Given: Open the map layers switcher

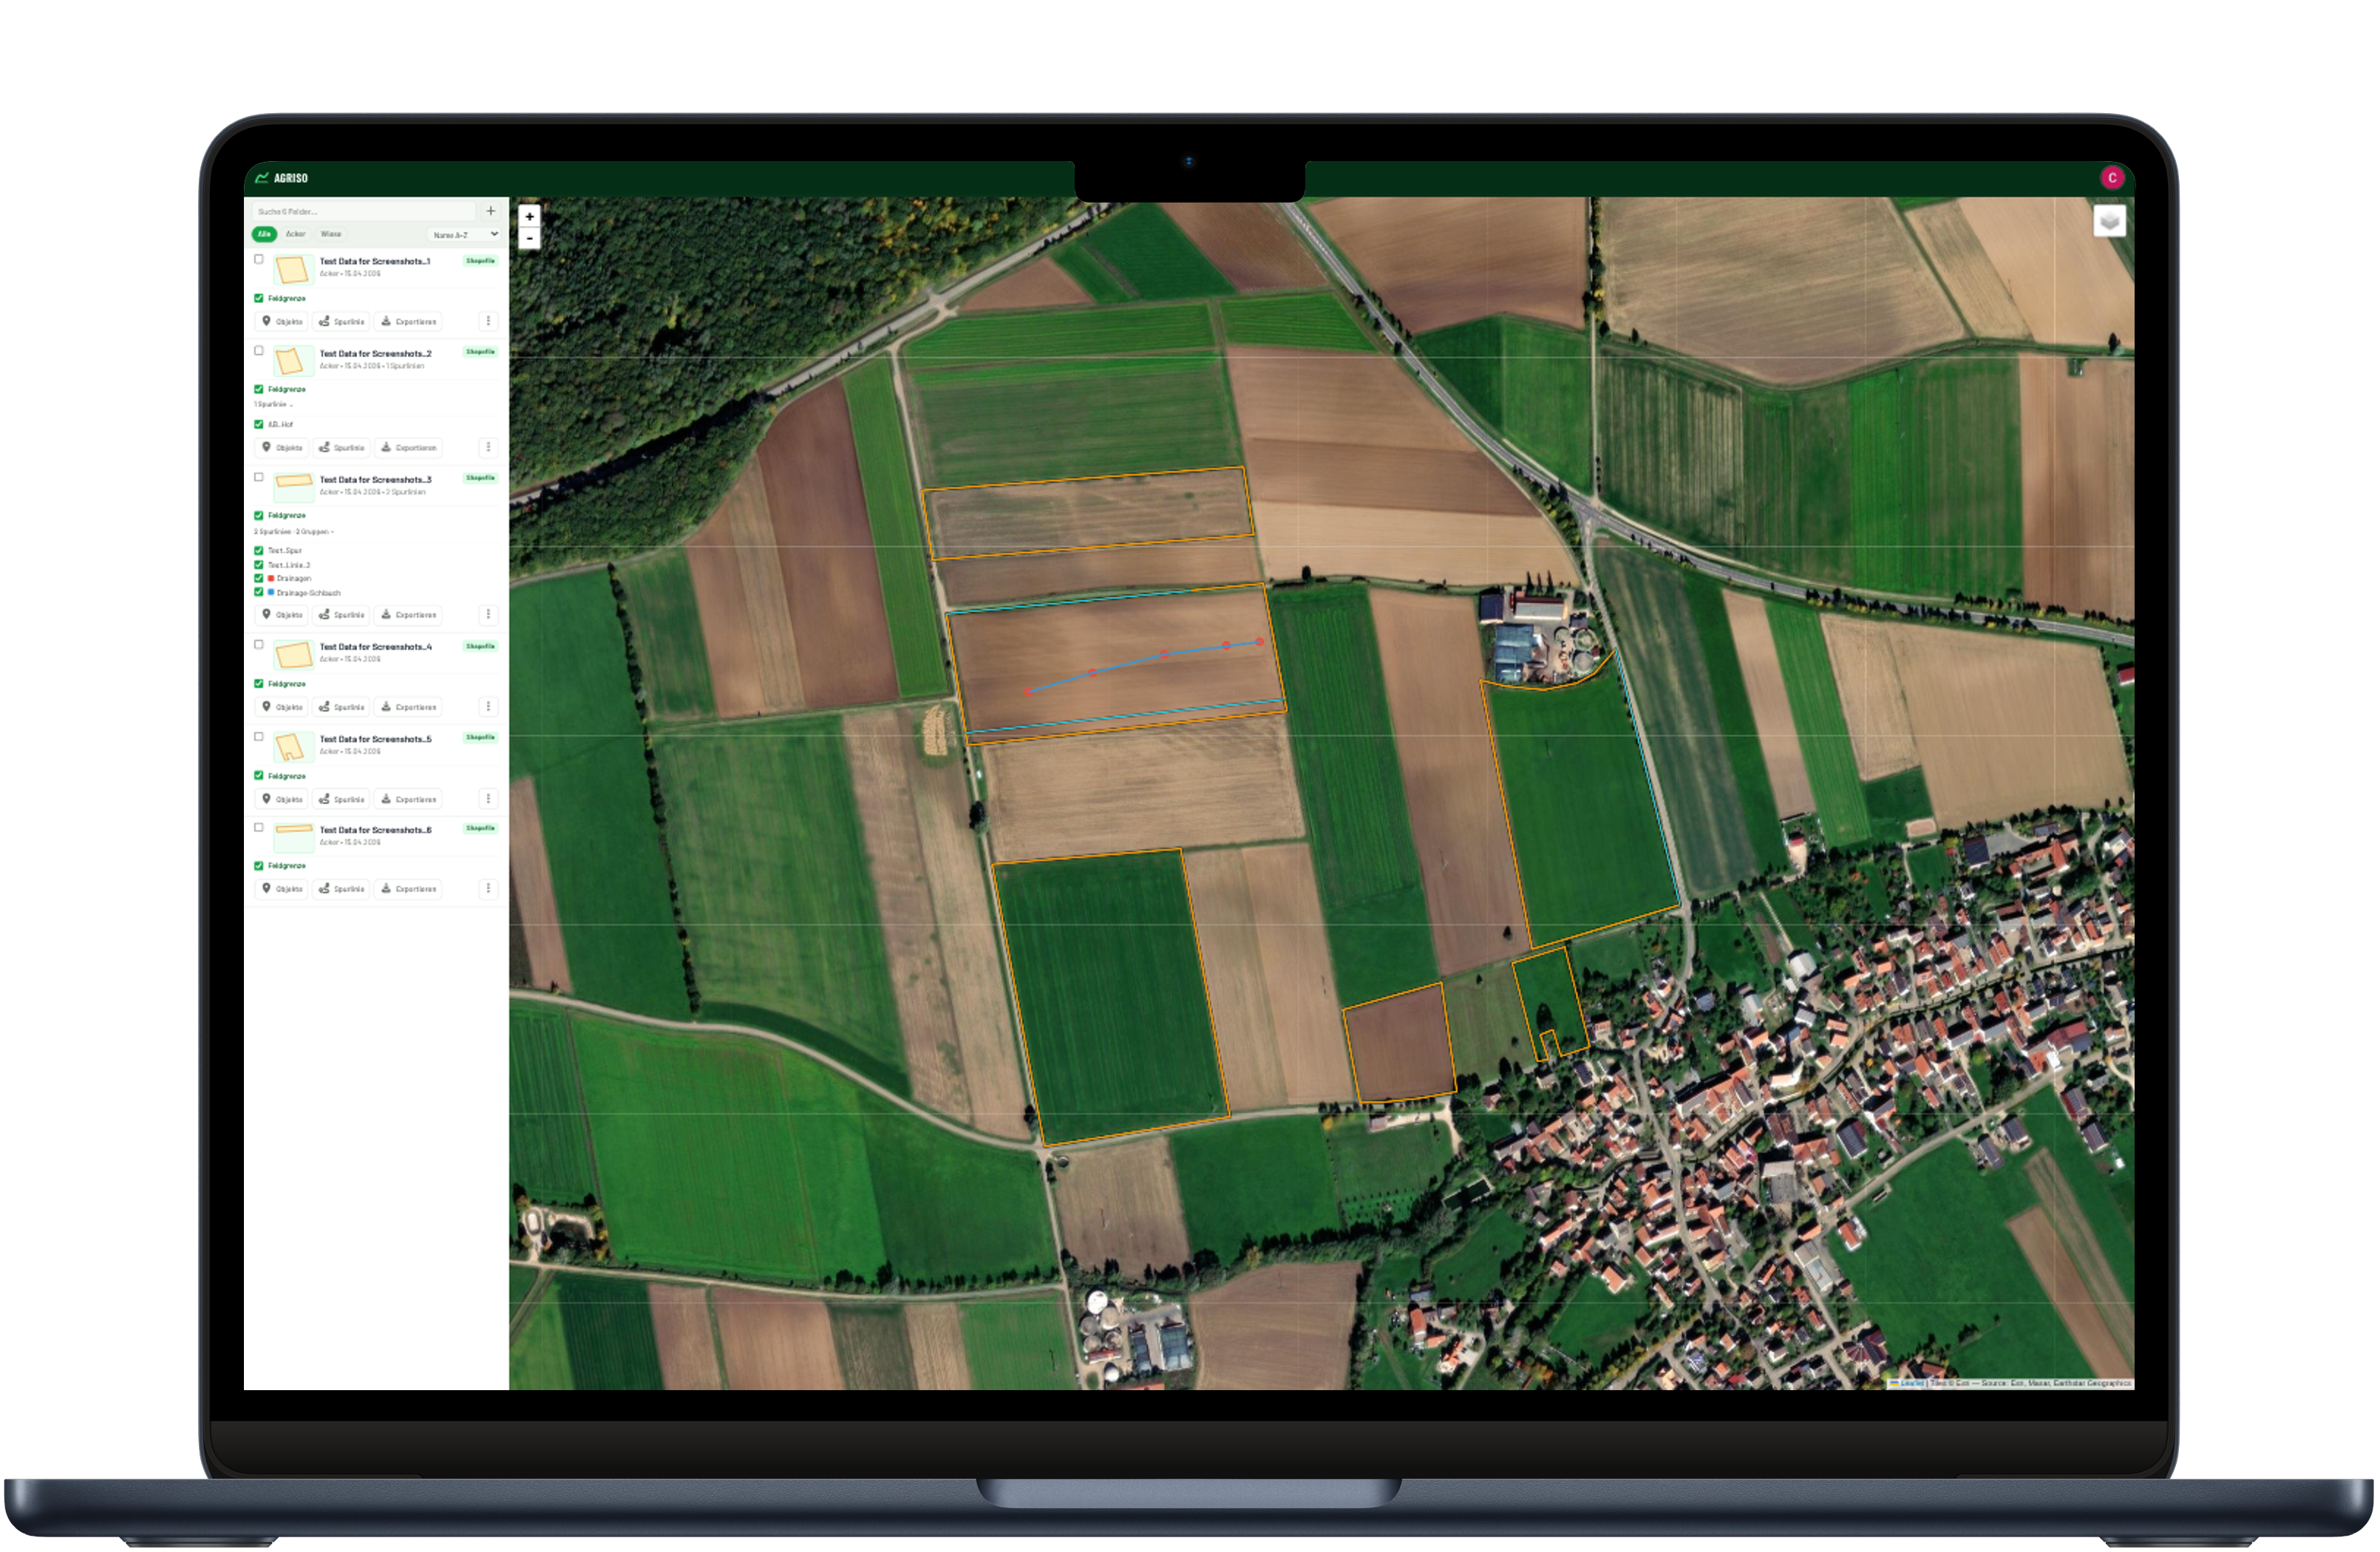Looking at the screenshot, I should point(2109,221).
